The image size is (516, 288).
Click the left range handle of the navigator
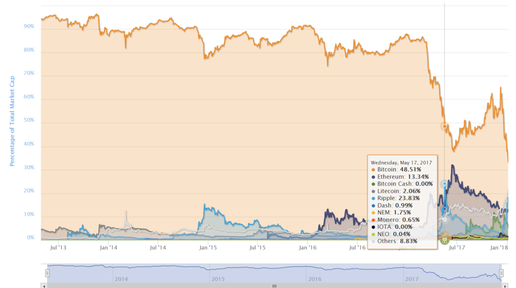(47, 273)
